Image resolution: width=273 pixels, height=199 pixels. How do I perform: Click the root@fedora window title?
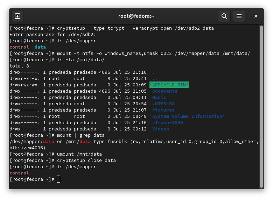tap(136, 16)
